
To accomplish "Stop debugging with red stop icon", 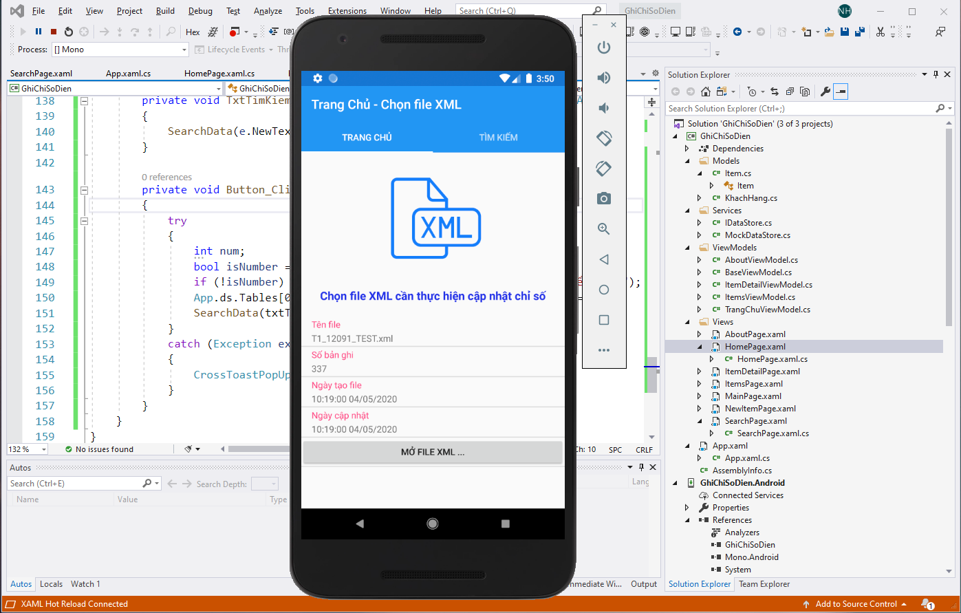I will (x=53, y=32).
